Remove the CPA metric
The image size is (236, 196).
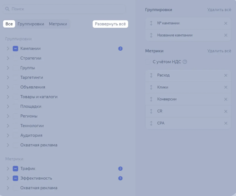pos(226,123)
